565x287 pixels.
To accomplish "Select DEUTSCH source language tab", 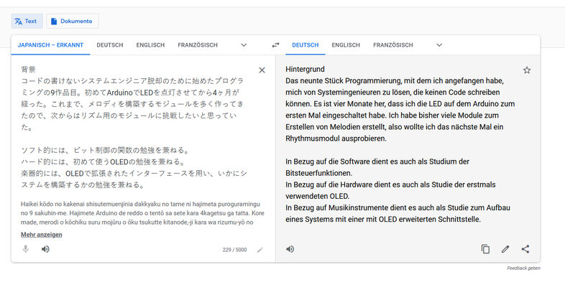I will (x=110, y=45).
